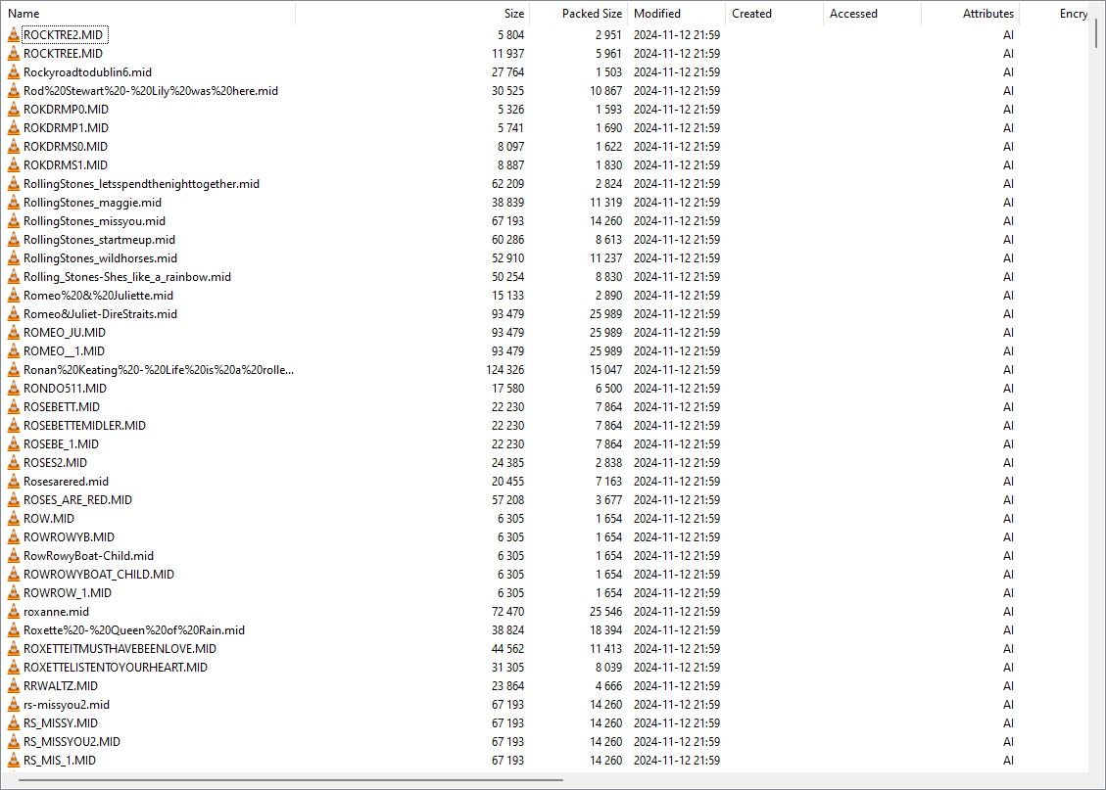Select the file ROKDRMP1.MID
1106x790 pixels.
pyautogui.click(x=66, y=128)
